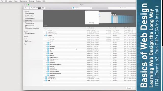The width and height of the screenshot is (163, 91).
Task: Select the Remote Disc icon
Action: click(x=26, y=33)
